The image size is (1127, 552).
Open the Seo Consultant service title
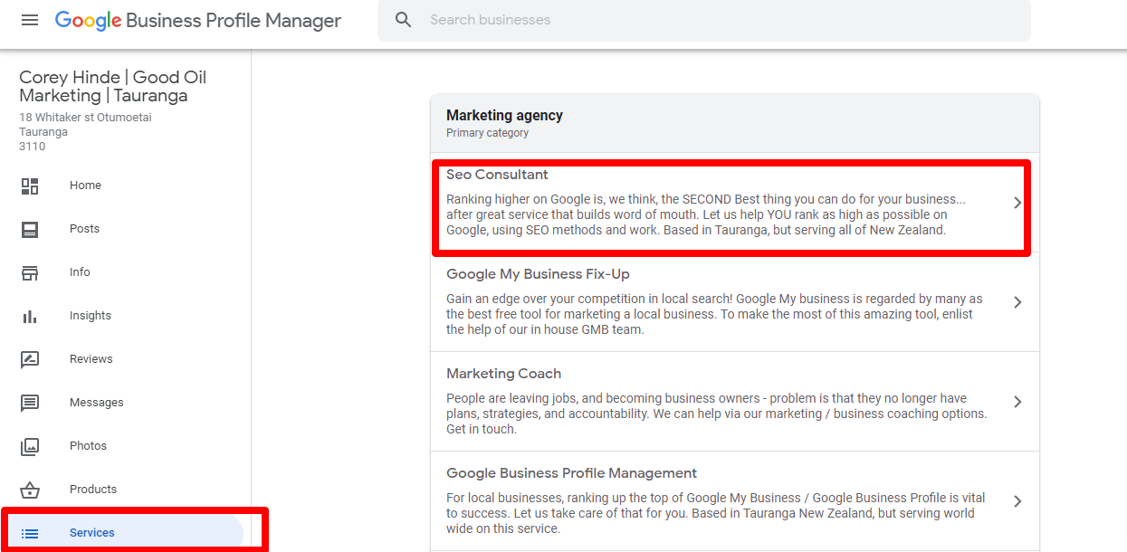point(497,175)
